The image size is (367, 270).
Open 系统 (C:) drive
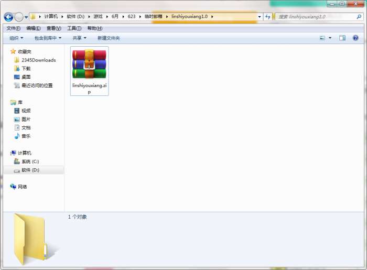[x=30, y=161]
